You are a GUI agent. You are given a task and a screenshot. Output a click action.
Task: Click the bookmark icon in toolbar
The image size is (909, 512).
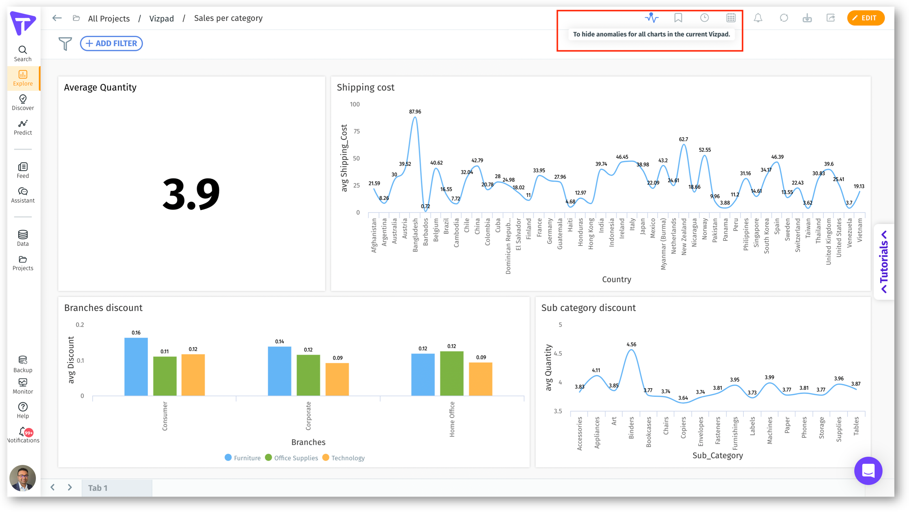point(678,18)
